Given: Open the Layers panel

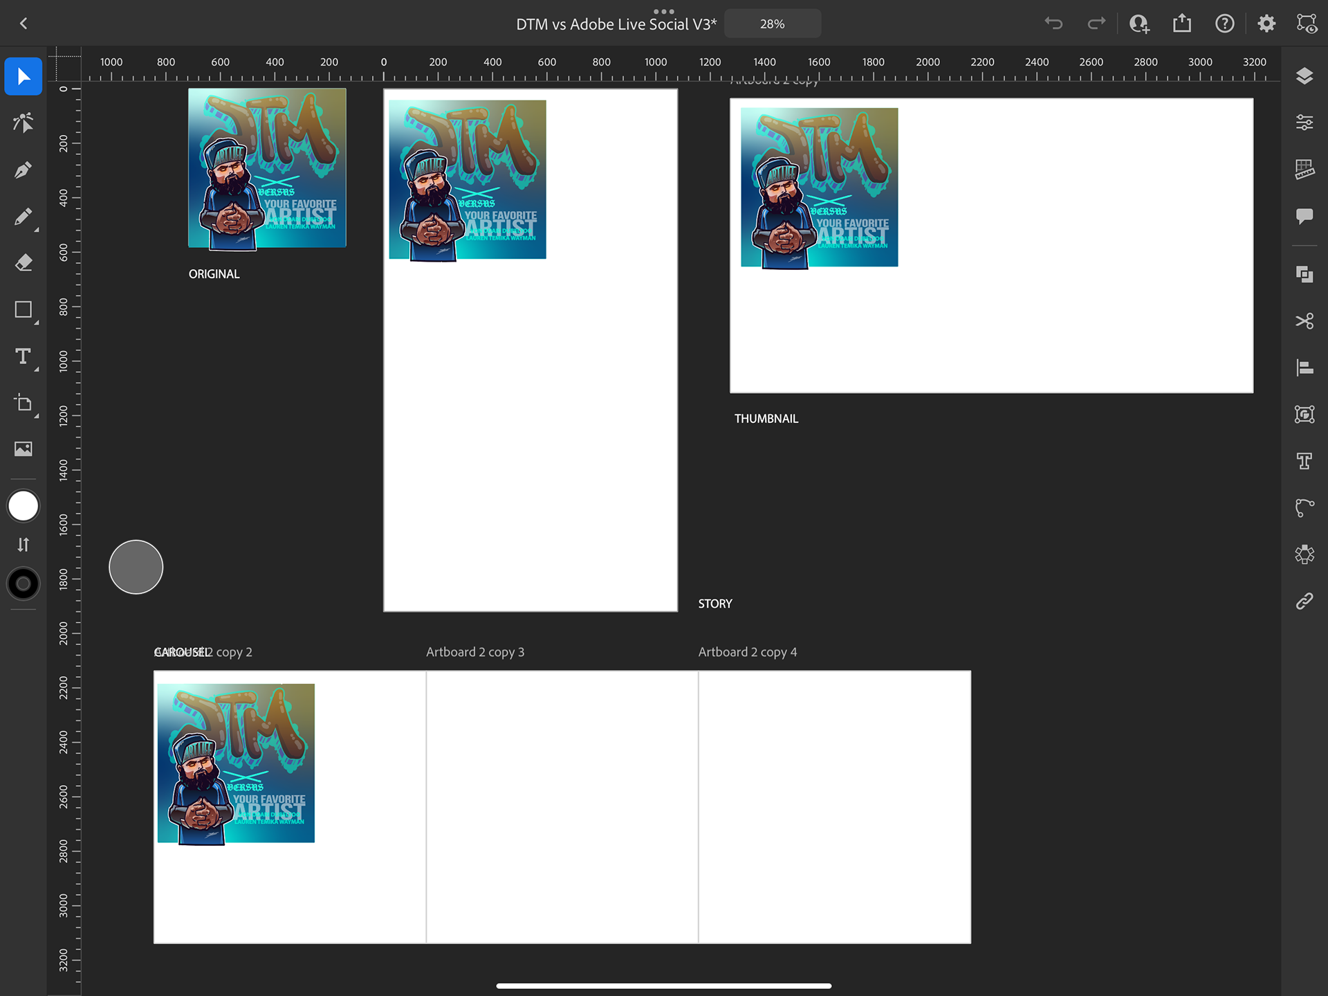Looking at the screenshot, I should 1304,76.
